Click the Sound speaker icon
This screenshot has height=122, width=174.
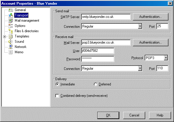(11, 42)
